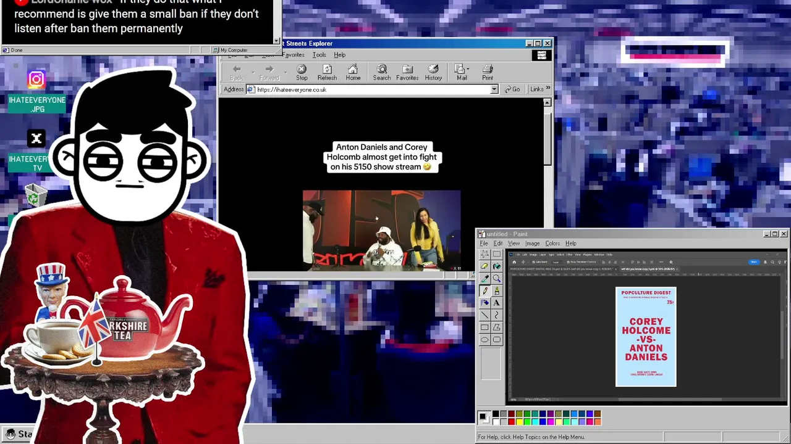Open Search from the browser toolbar
This screenshot has width=791, height=444.
[382, 72]
